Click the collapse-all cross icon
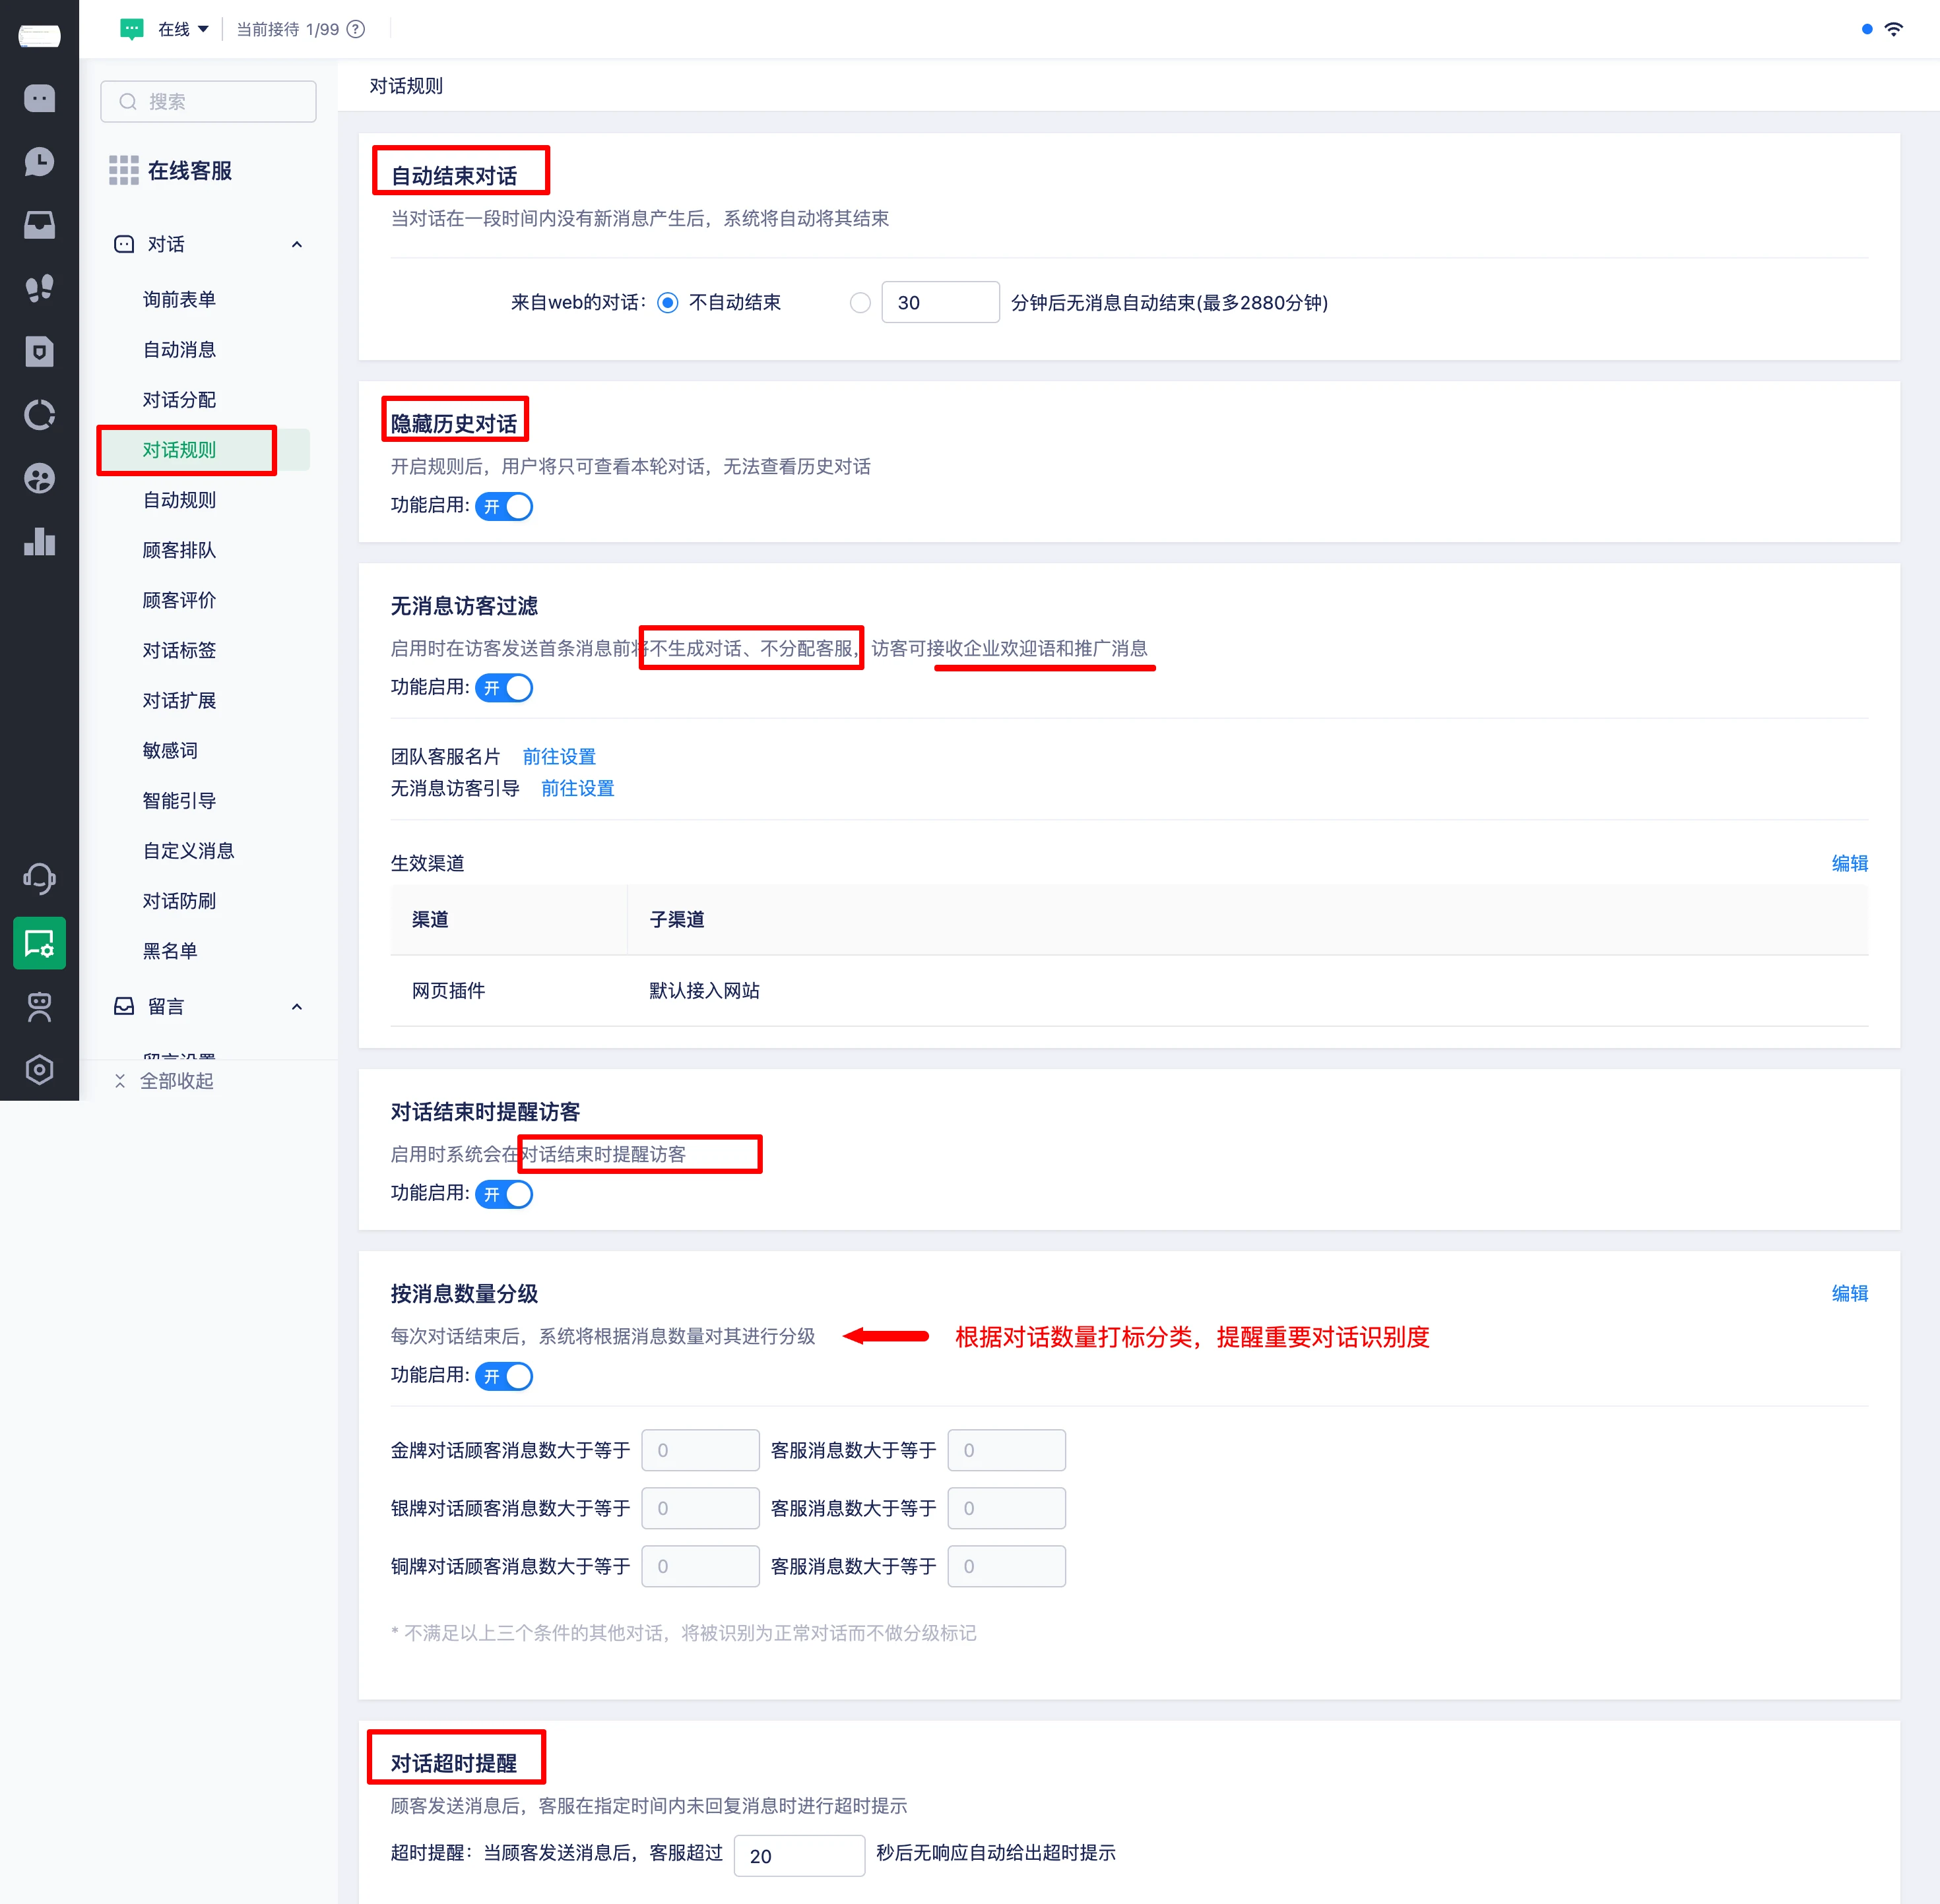This screenshot has height=1904, width=1940. [x=120, y=1081]
